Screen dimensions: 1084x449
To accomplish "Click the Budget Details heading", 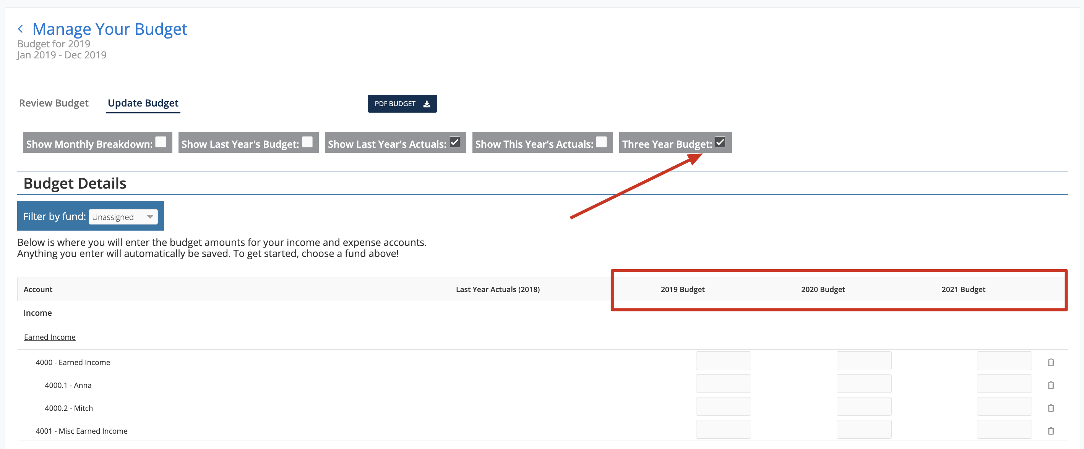I will tap(75, 183).
